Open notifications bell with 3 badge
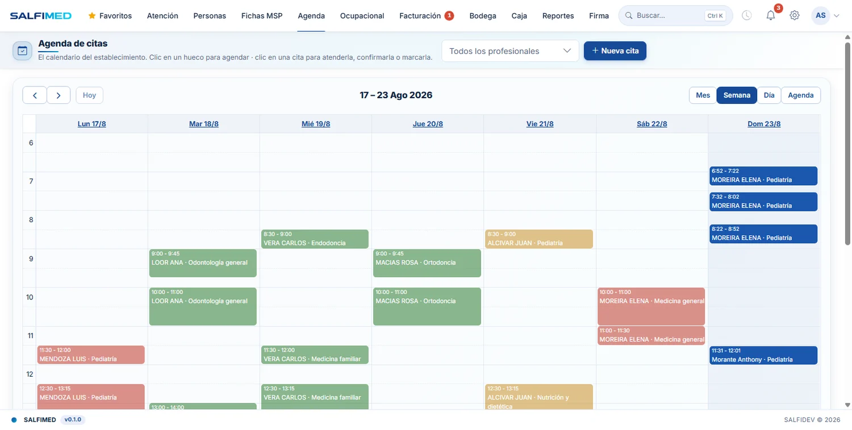 pyautogui.click(x=771, y=15)
